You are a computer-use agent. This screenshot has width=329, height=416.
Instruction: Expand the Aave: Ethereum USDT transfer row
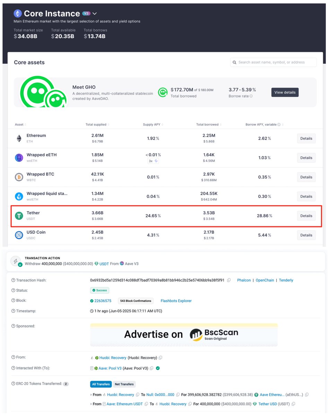[92, 404]
